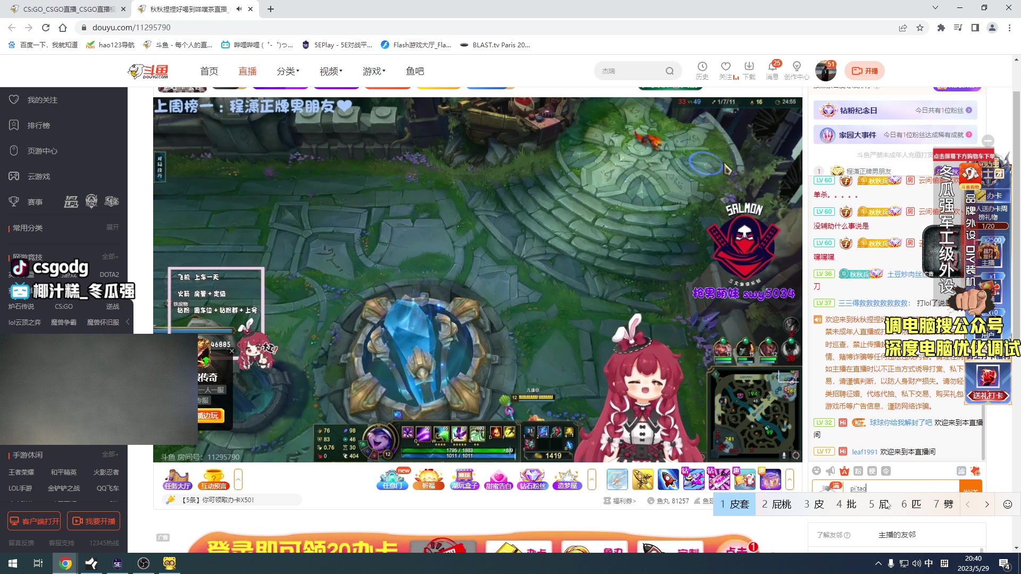Select the 直播 nav tab
The height and width of the screenshot is (574, 1021).
[247, 71]
